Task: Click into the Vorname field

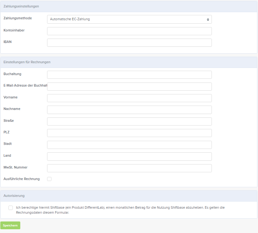Action: (129, 98)
